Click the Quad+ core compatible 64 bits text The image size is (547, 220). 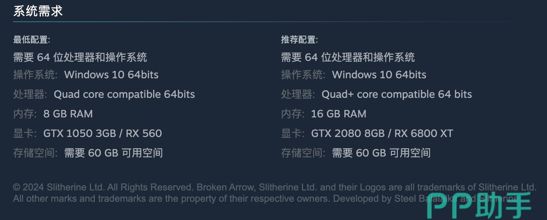pos(397,94)
